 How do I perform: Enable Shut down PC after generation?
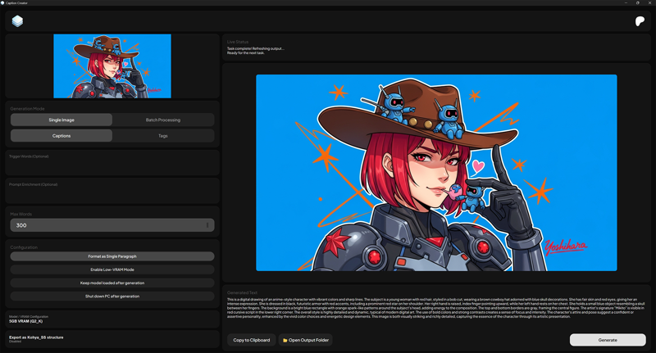tap(112, 296)
